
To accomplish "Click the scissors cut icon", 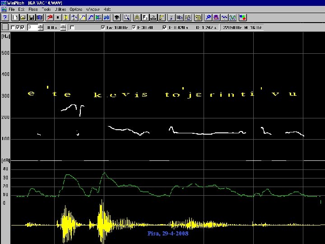I will 171,18.
